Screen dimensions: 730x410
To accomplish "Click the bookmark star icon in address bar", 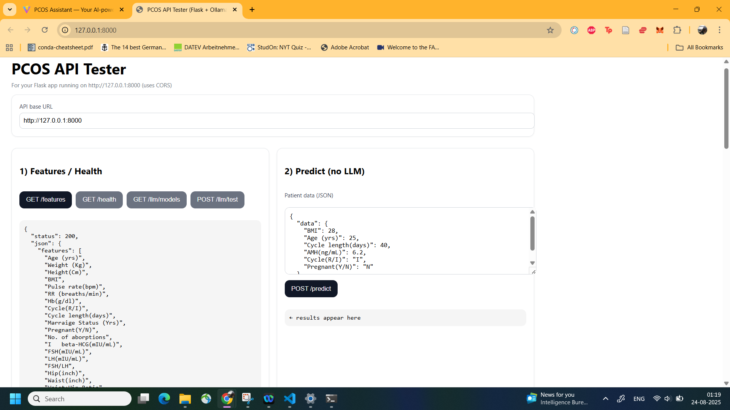I will [550, 30].
